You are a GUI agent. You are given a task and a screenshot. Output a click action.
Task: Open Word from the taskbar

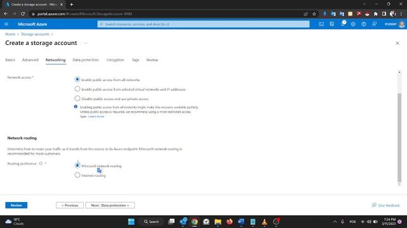[x=241, y=222]
